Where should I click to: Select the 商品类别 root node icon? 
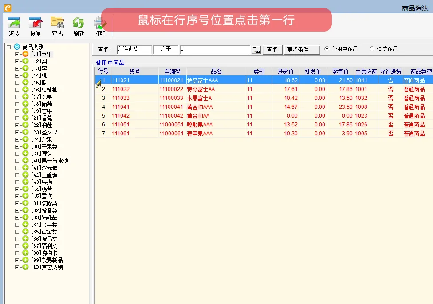tap(17, 47)
